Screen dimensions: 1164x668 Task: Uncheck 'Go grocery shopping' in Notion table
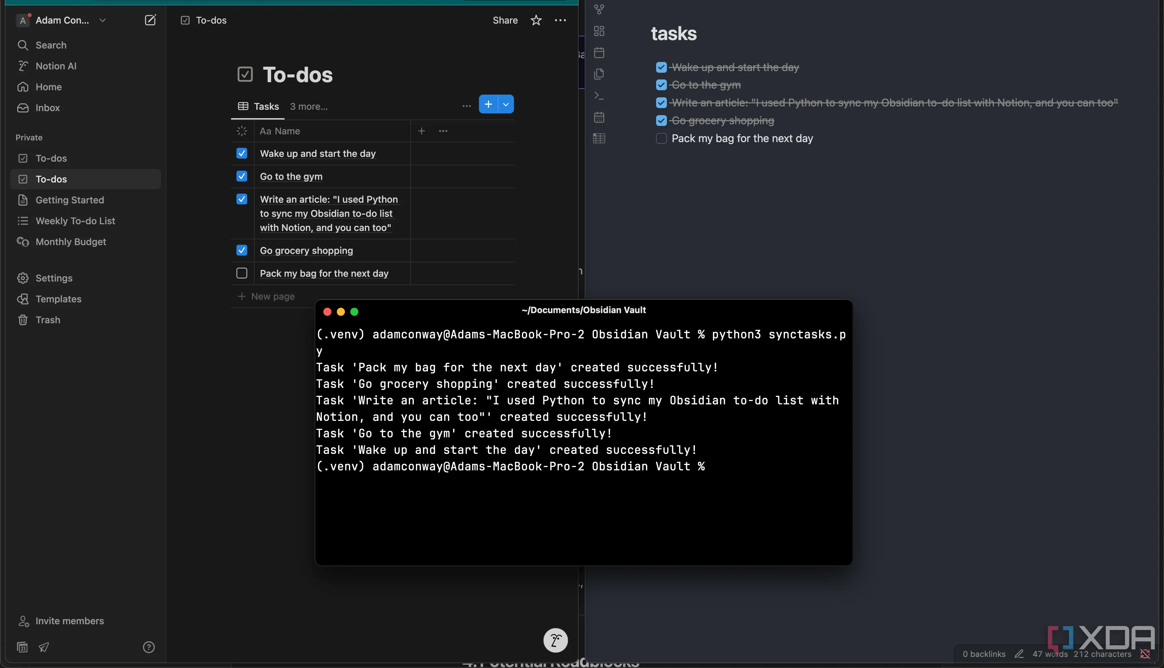point(242,250)
